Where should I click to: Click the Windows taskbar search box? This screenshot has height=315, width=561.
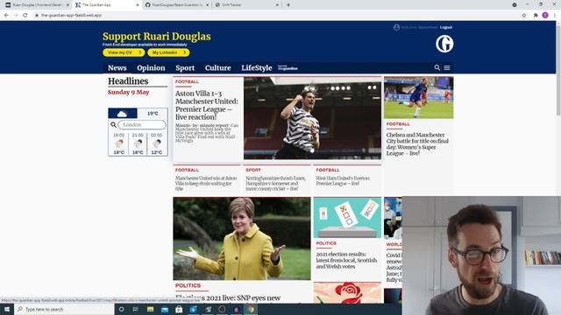(x=64, y=309)
